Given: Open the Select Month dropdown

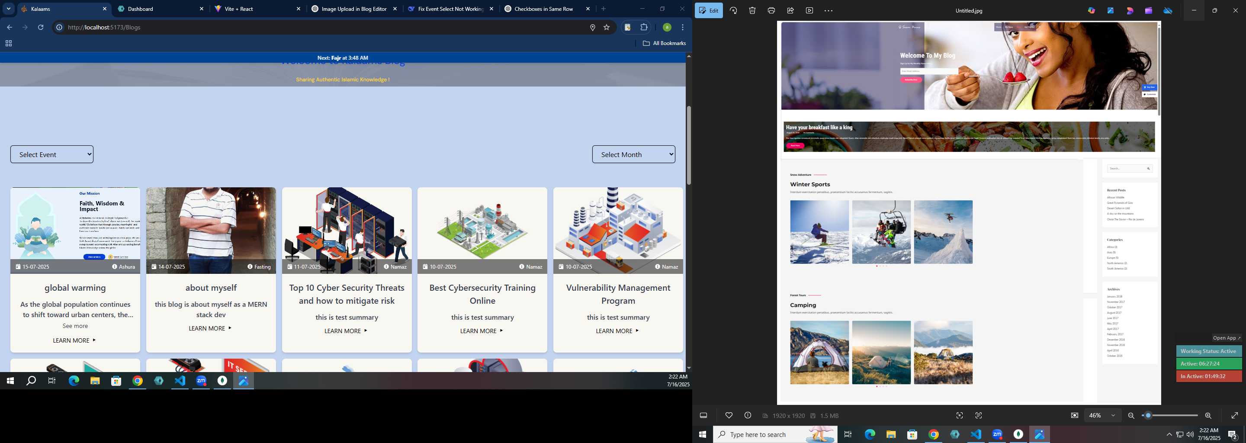Looking at the screenshot, I should [x=634, y=154].
